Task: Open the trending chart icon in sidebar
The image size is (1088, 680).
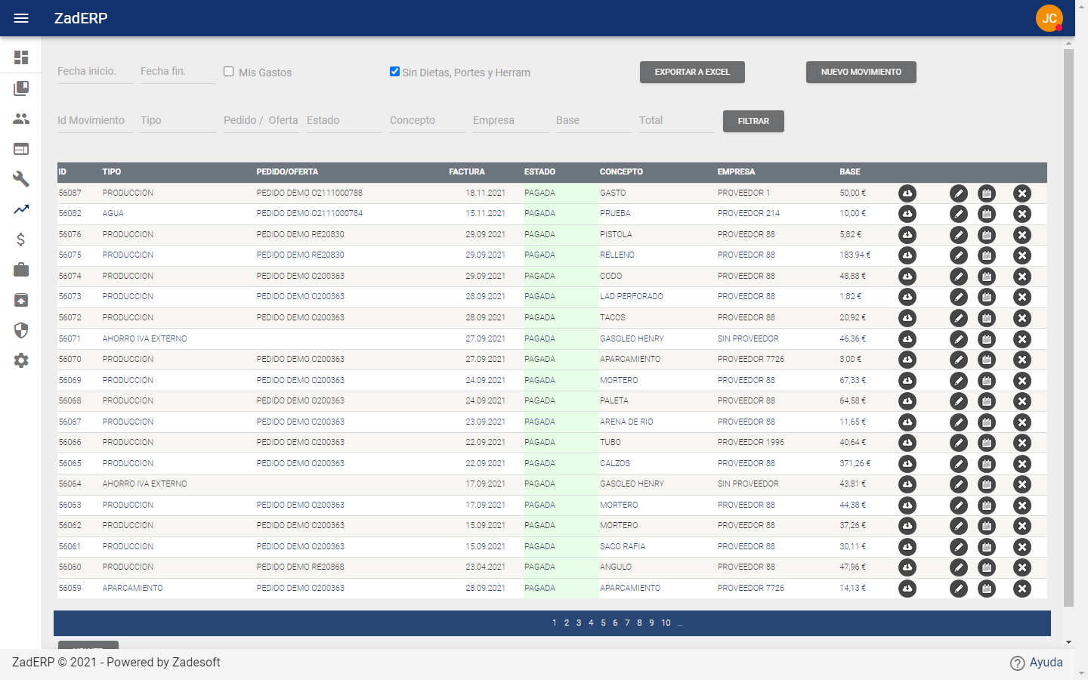Action: coord(21,209)
